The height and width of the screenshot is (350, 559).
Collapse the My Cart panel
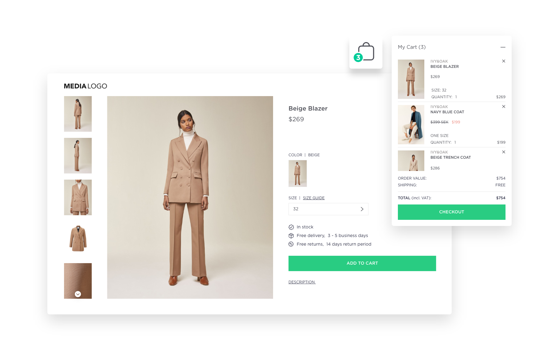[x=503, y=47]
